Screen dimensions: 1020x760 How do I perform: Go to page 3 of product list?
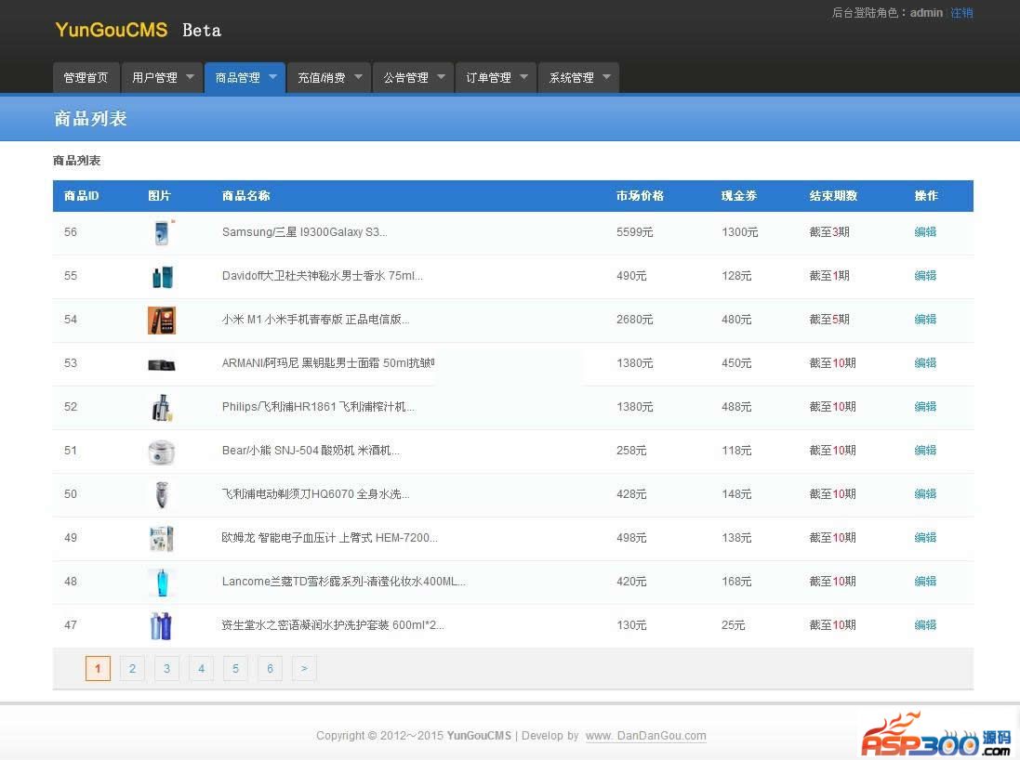pos(166,668)
